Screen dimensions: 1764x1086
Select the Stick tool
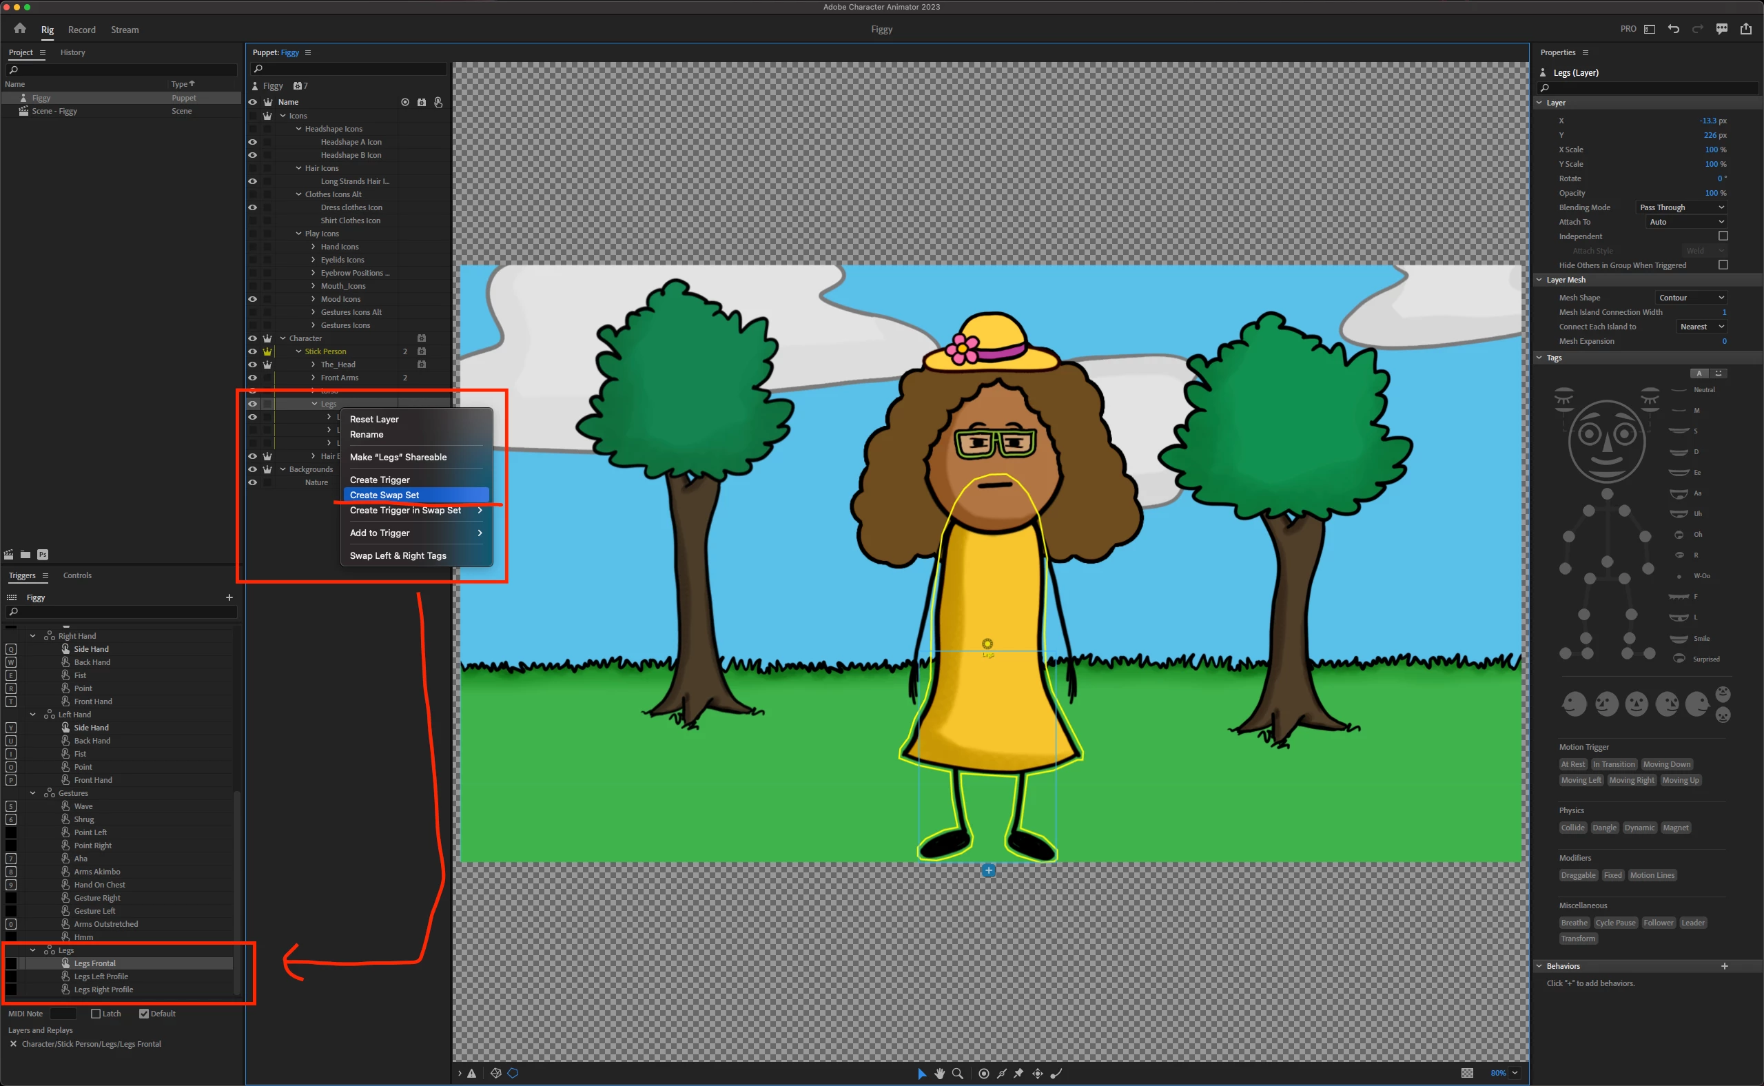click(x=1001, y=1073)
